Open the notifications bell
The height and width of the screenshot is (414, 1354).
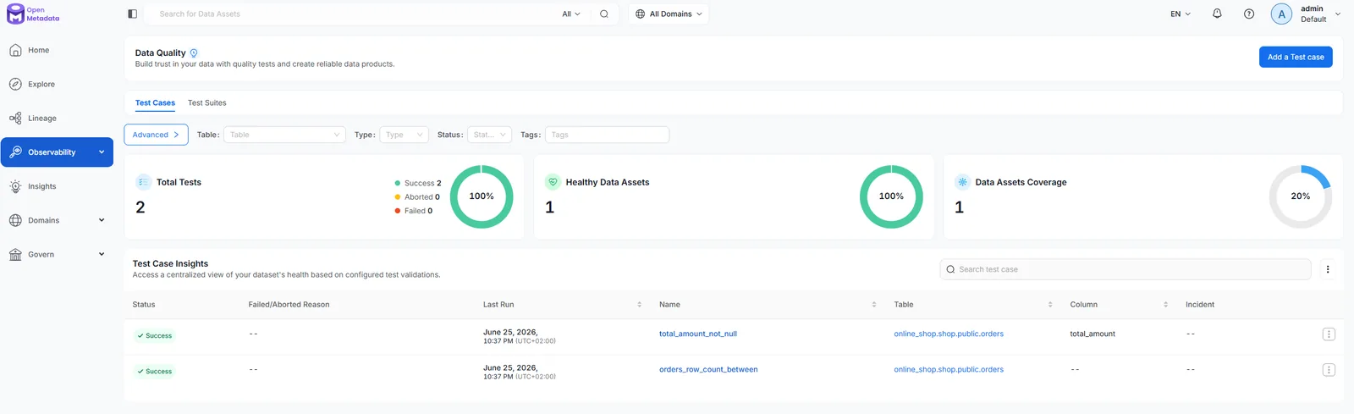click(1217, 14)
